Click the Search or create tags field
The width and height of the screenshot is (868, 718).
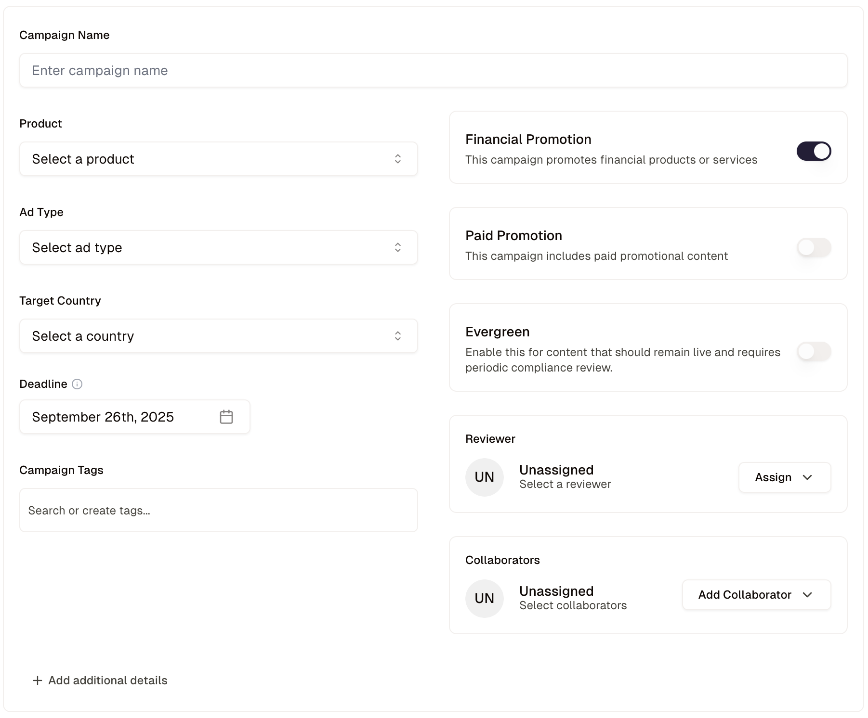click(x=218, y=510)
